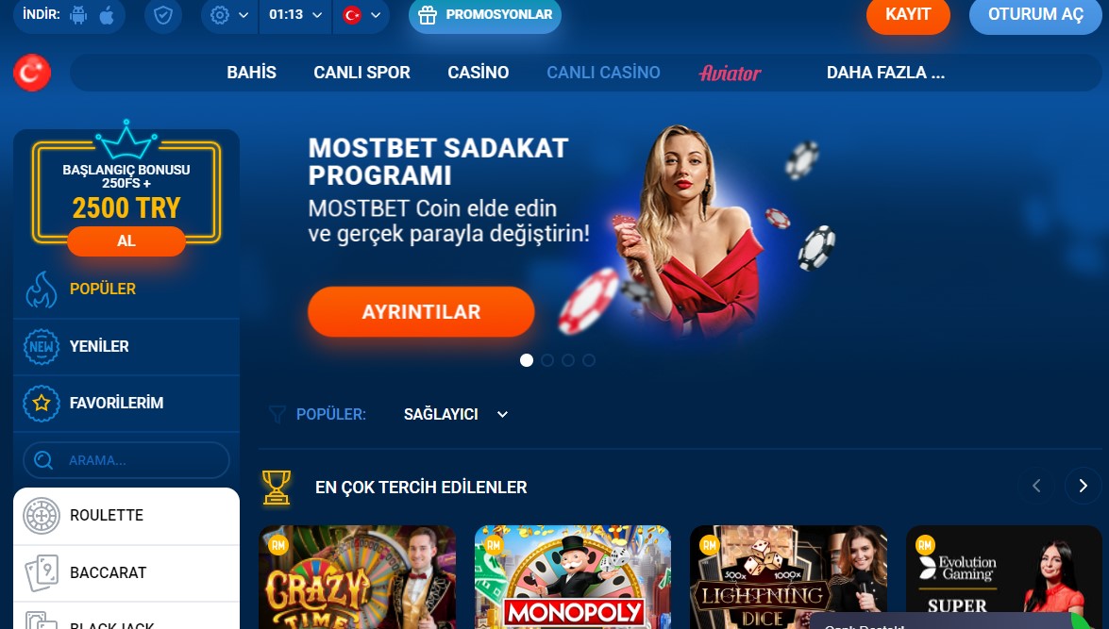
Task: Click the Roulette wheel icon
Action: pos(41,515)
